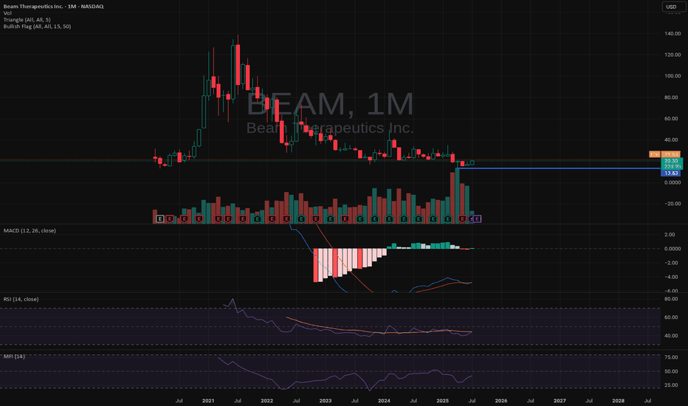688x406 pixels.
Task: Open the green August 2023 earnings marker
Action: tap(360, 219)
